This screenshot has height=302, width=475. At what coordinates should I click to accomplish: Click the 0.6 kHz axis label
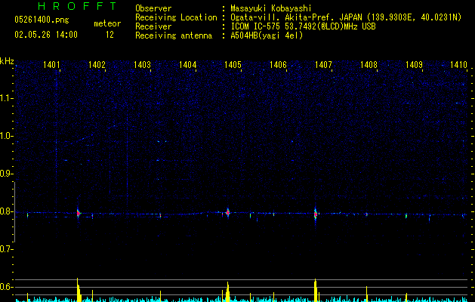[x=6, y=287]
